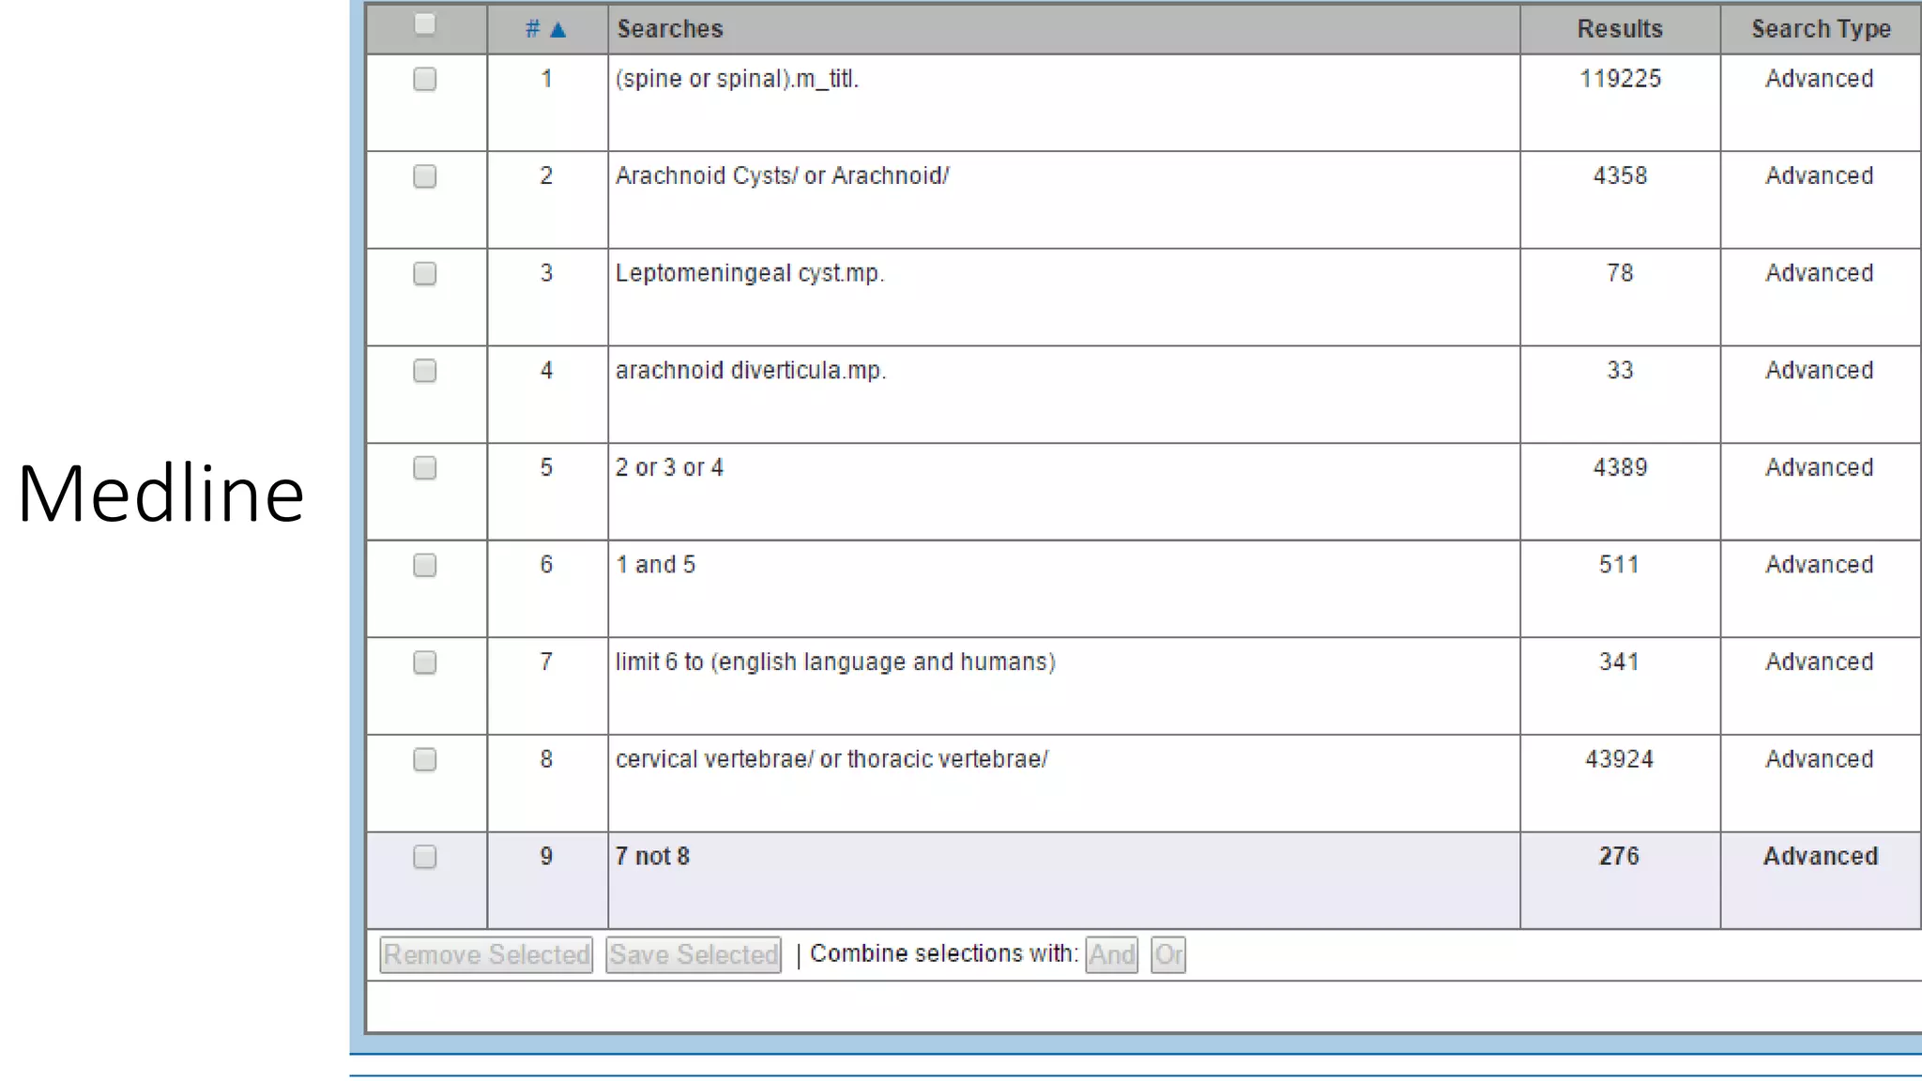Check the limit 6 search row
1922x1081 pixels.
click(x=425, y=662)
